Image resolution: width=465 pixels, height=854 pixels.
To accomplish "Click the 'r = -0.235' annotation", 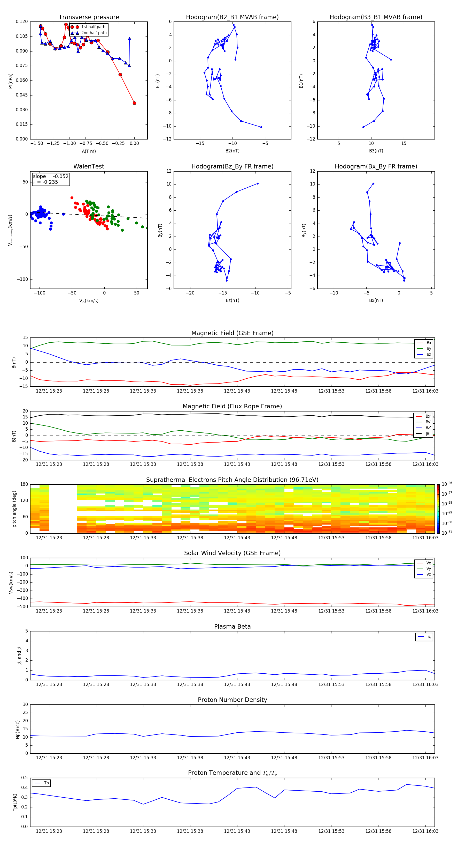I will click(45, 182).
